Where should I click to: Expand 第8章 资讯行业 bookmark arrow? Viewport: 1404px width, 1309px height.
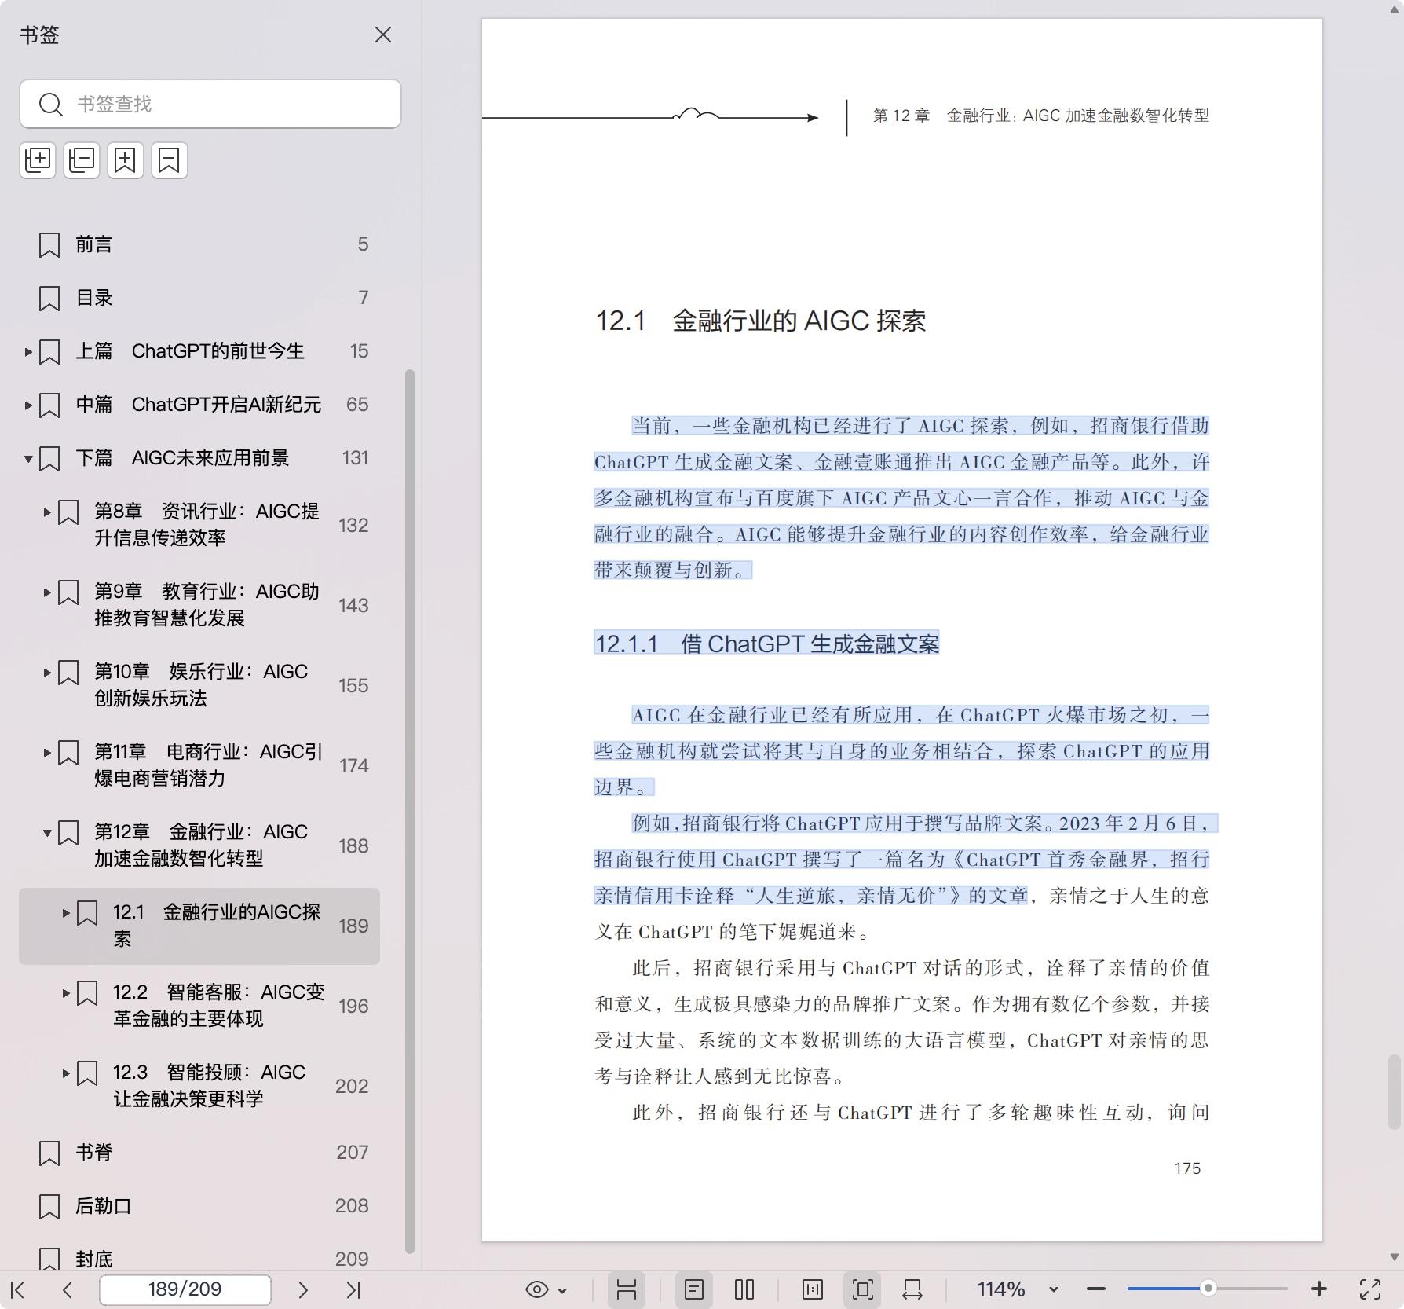pyautogui.click(x=47, y=512)
